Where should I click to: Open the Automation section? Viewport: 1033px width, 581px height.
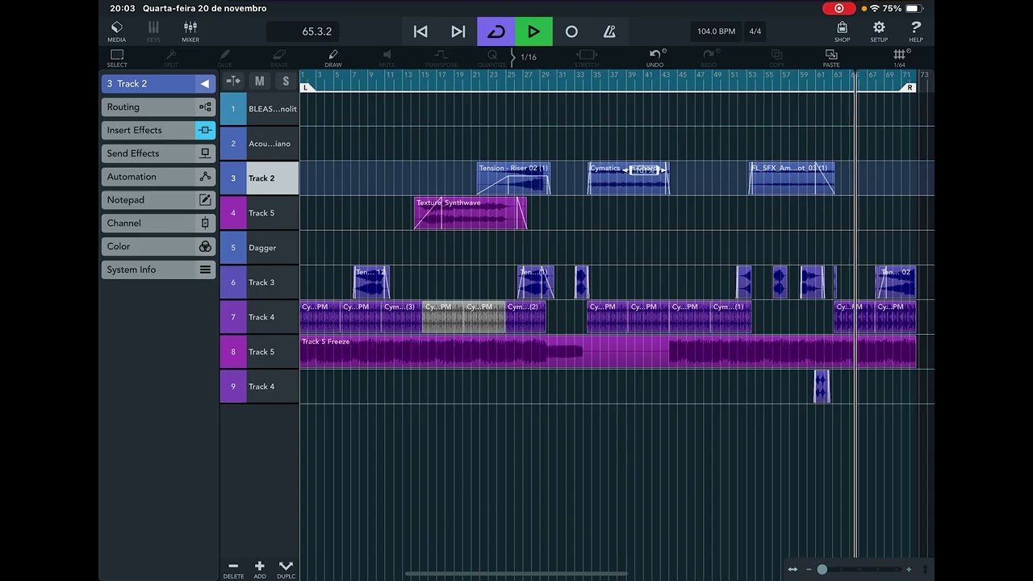(158, 177)
